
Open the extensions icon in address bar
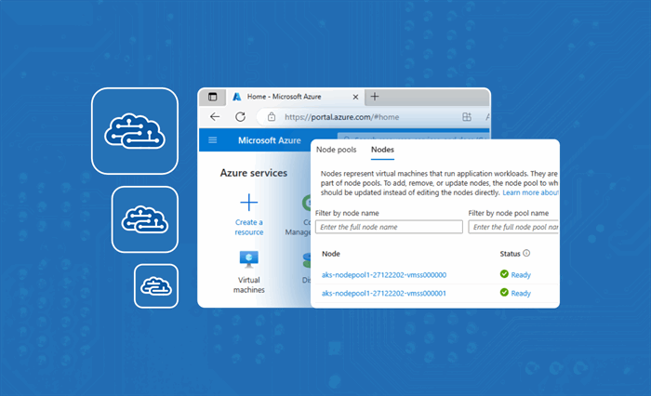[467, 117]
